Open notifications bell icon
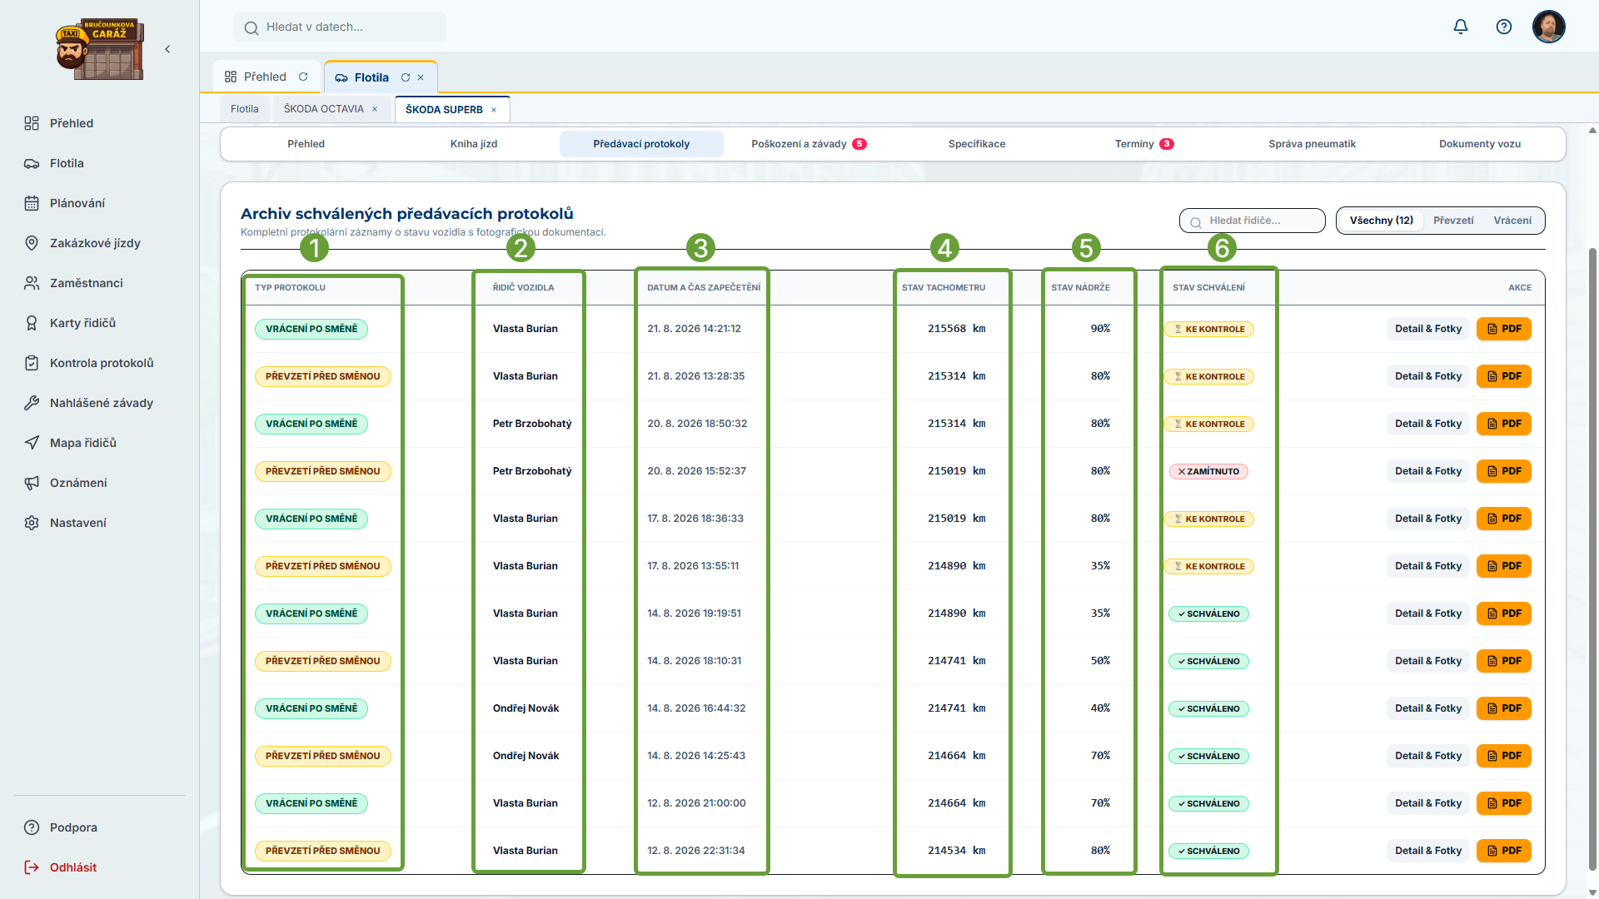 (x=1461, y=27)
